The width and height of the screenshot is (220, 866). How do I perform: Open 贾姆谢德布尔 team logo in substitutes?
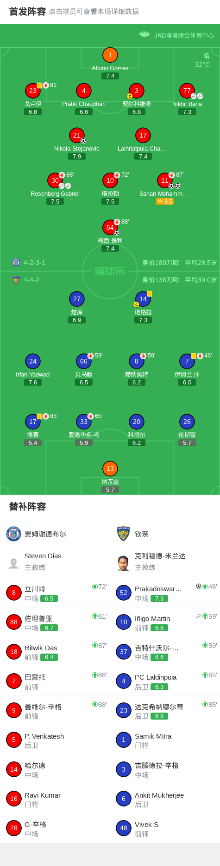(x=14, y=534)
